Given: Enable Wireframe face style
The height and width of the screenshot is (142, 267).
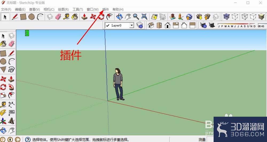Looking at the screenshot, I should coord(245,17).
